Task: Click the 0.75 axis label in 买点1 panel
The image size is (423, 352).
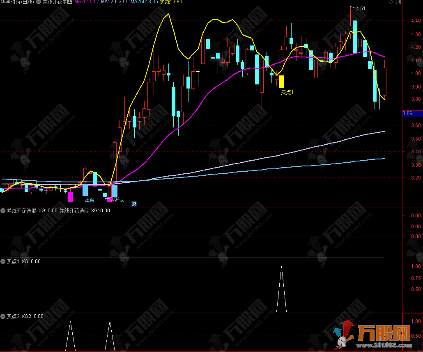Action: 416,278
